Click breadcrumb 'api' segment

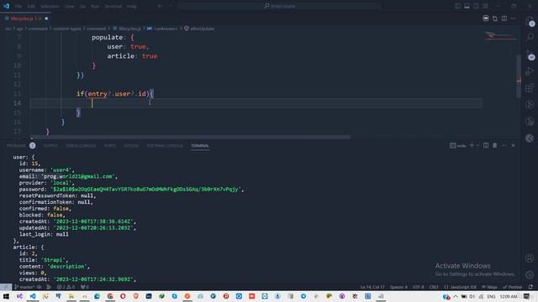pos(19,29)
